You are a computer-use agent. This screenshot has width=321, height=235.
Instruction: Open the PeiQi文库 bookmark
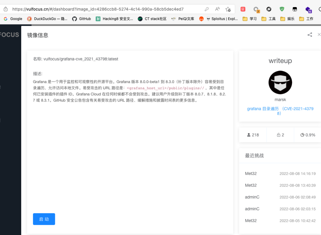click(183, 19)
